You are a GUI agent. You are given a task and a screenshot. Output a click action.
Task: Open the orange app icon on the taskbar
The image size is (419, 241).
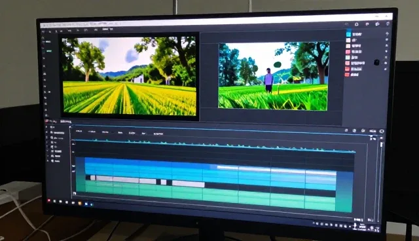pos(80,203)
